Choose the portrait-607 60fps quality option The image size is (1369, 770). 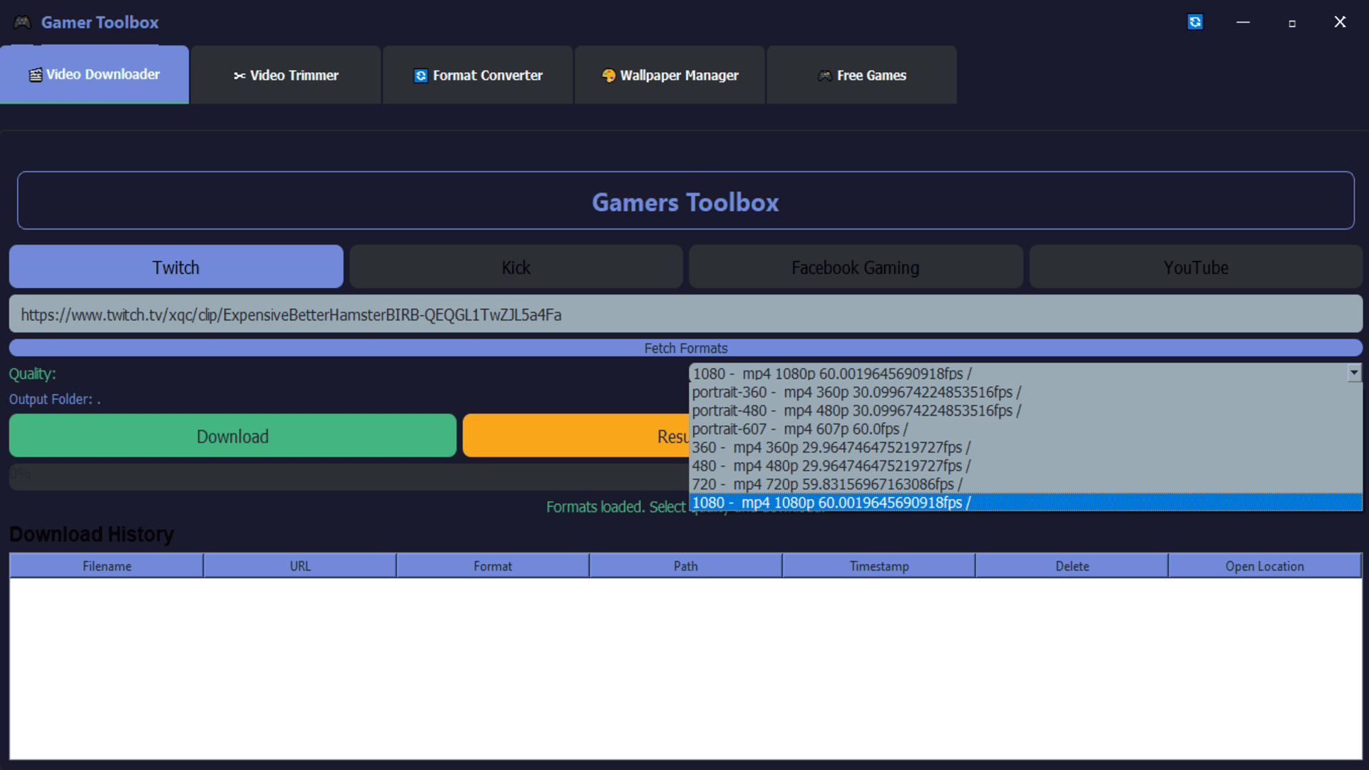(x=799, y=429)
